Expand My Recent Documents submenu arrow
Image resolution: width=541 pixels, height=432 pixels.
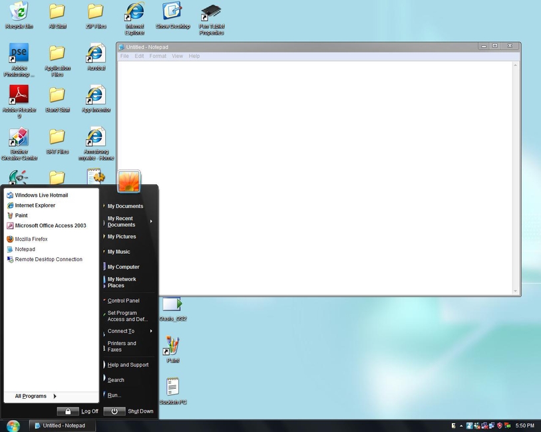[x=151, y=221]
